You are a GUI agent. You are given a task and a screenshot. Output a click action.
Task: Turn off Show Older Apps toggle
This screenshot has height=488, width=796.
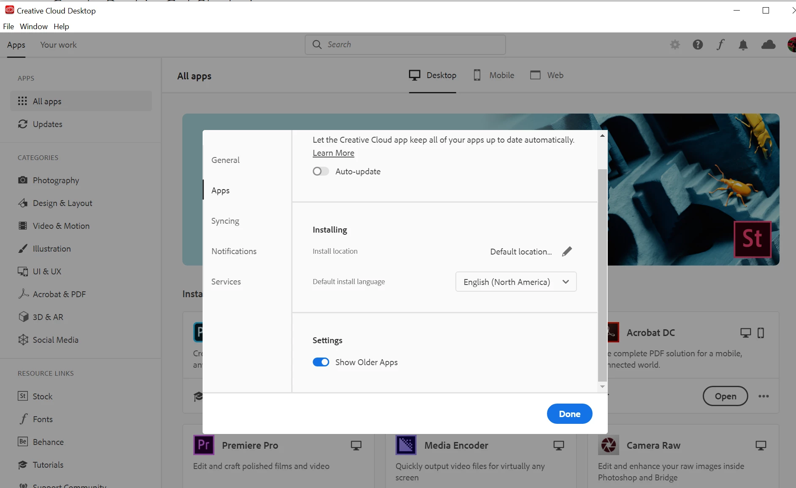(321, 362)
